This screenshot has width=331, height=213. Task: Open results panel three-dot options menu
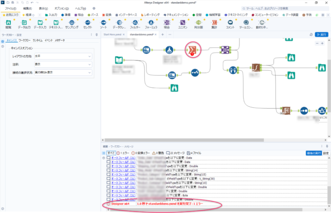click(322, 146)
